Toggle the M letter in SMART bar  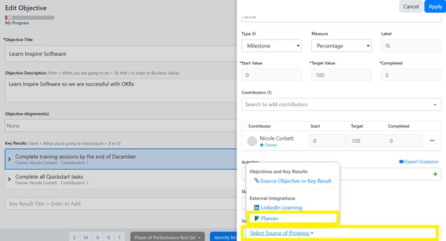(x=86, y=237)
